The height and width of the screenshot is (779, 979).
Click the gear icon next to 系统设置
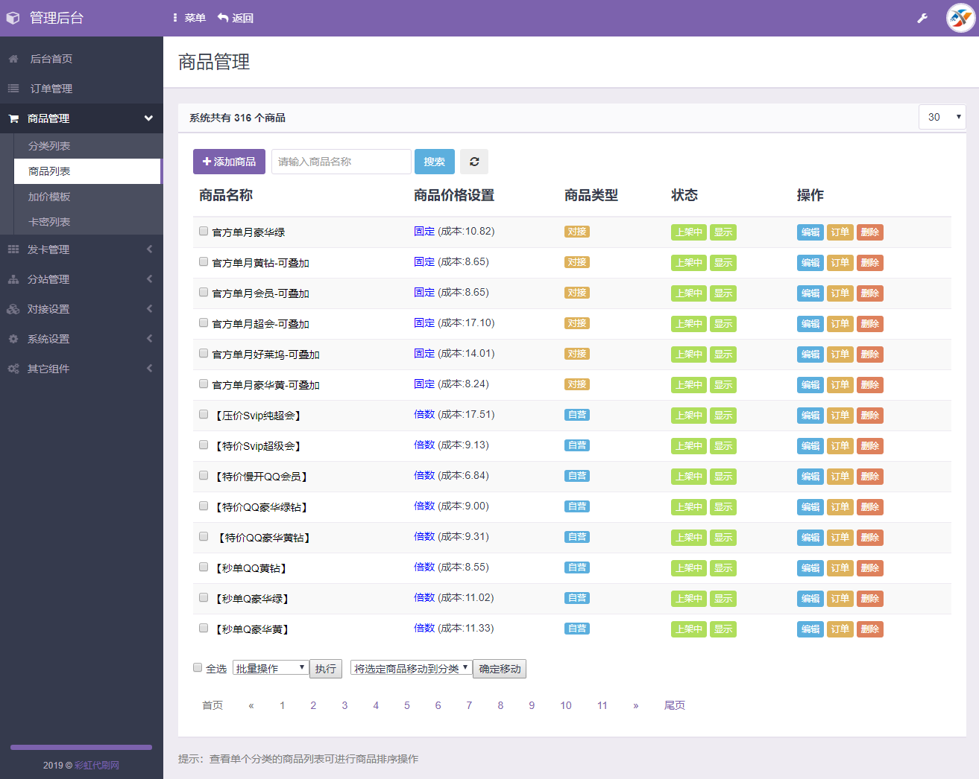click(13, 339)
